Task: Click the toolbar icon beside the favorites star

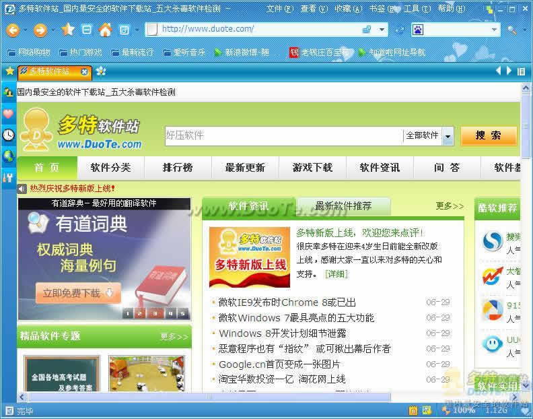Action: click(x=87, y=30)
